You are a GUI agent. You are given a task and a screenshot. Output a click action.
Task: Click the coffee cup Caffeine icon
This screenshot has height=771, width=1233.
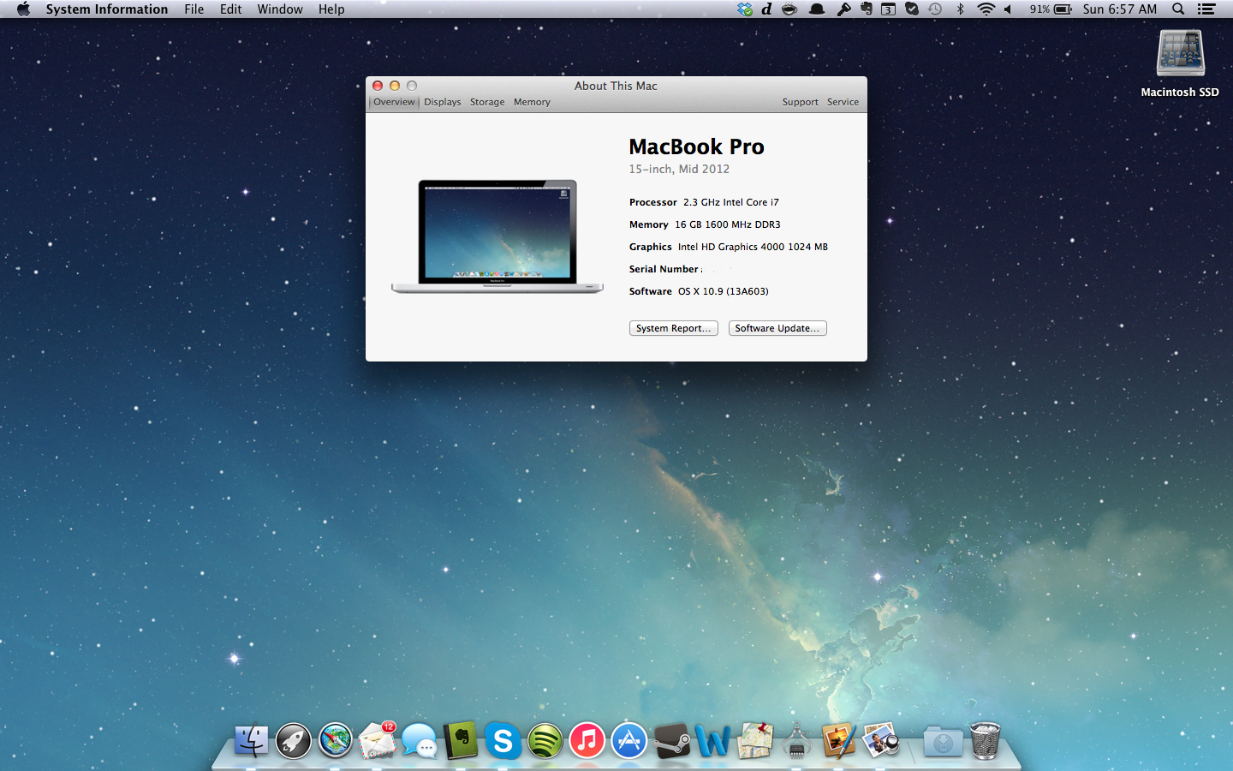click(x=789, y=9)
